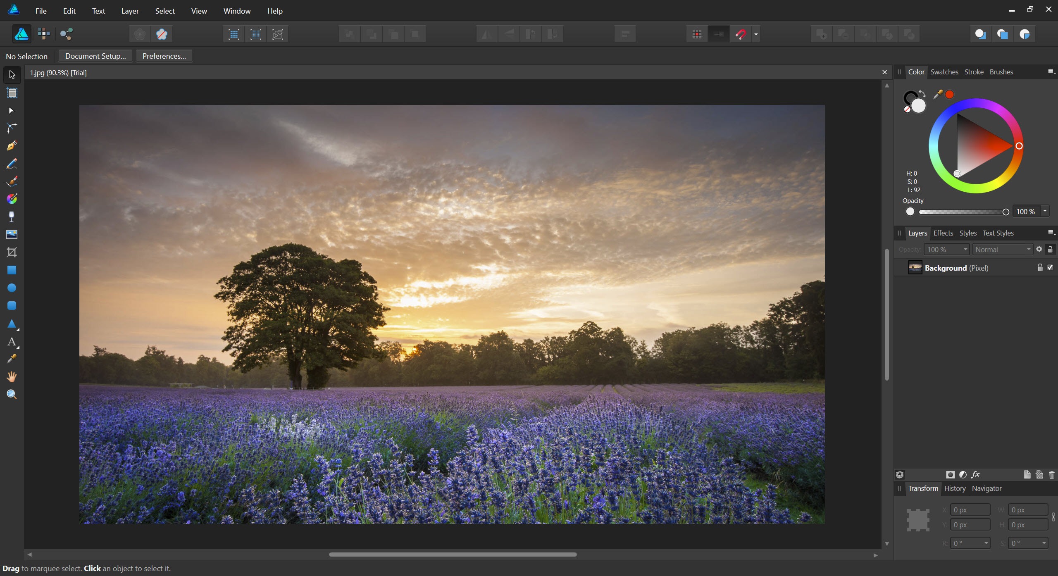The width and height of the screenshot is (1058, 576).
Task: Open the Layer menu
Action: [130, 11]
